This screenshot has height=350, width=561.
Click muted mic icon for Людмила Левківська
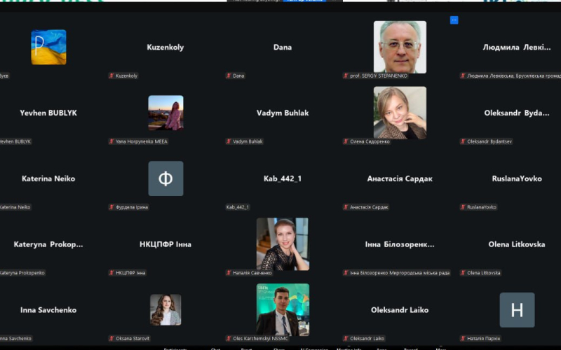(463, 76)
